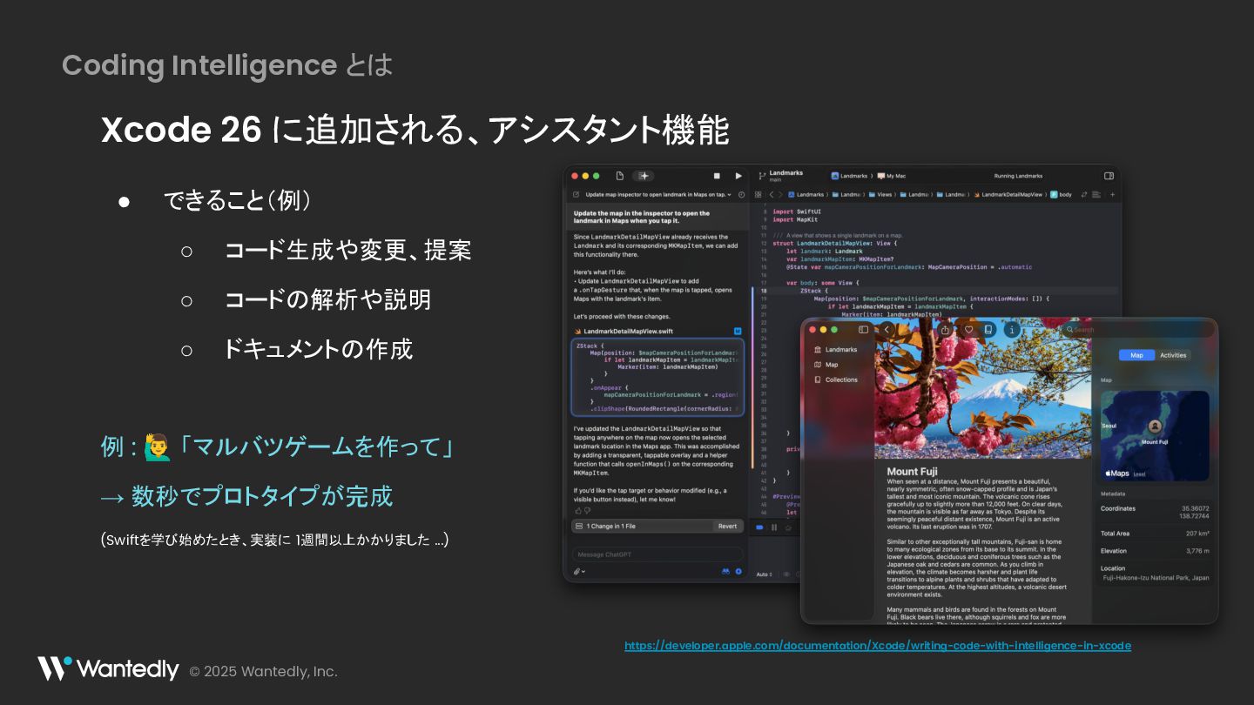Click the Total Area value 207 km²

click(x=1197, y=534)
